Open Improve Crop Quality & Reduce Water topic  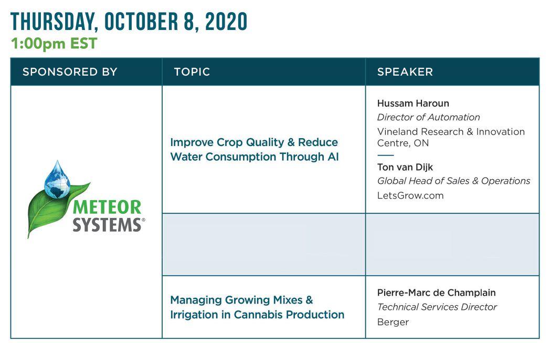click(x=254, y=150)
